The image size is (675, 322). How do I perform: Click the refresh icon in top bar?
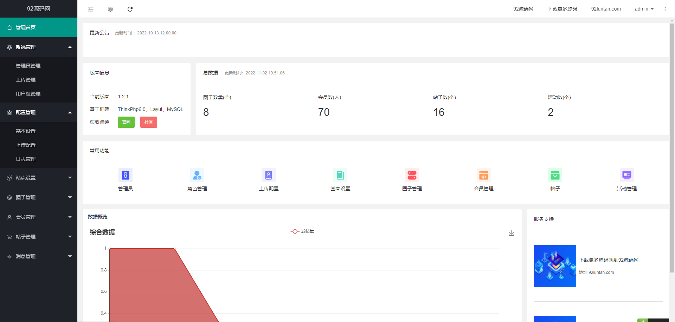tap(130, 9)
